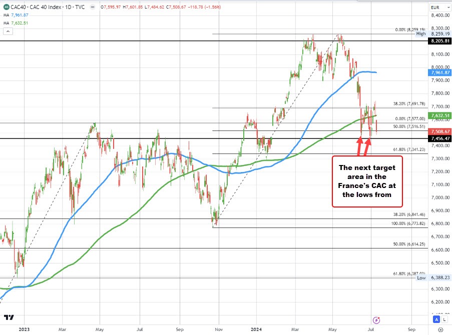Click the 6,200.00 price scale value
This screenshot has height=335, width=452.
tap(440, 302)
